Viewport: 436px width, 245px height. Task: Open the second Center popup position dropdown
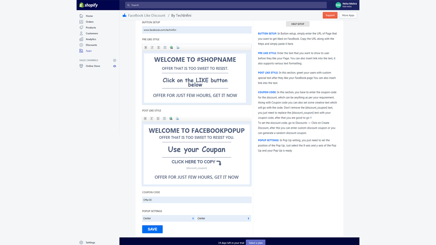pyautogui.click(x=224, y=218)
